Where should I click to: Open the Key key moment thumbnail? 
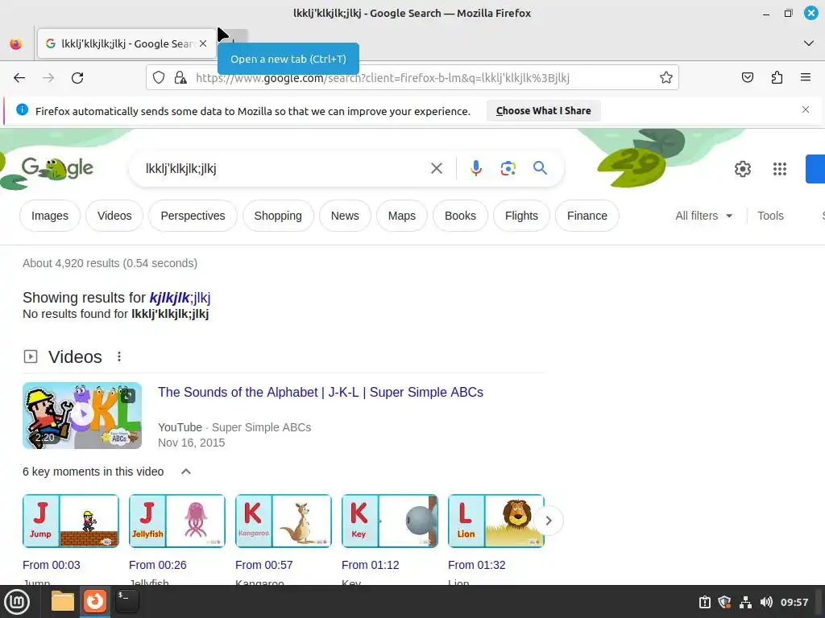point(389,521)
